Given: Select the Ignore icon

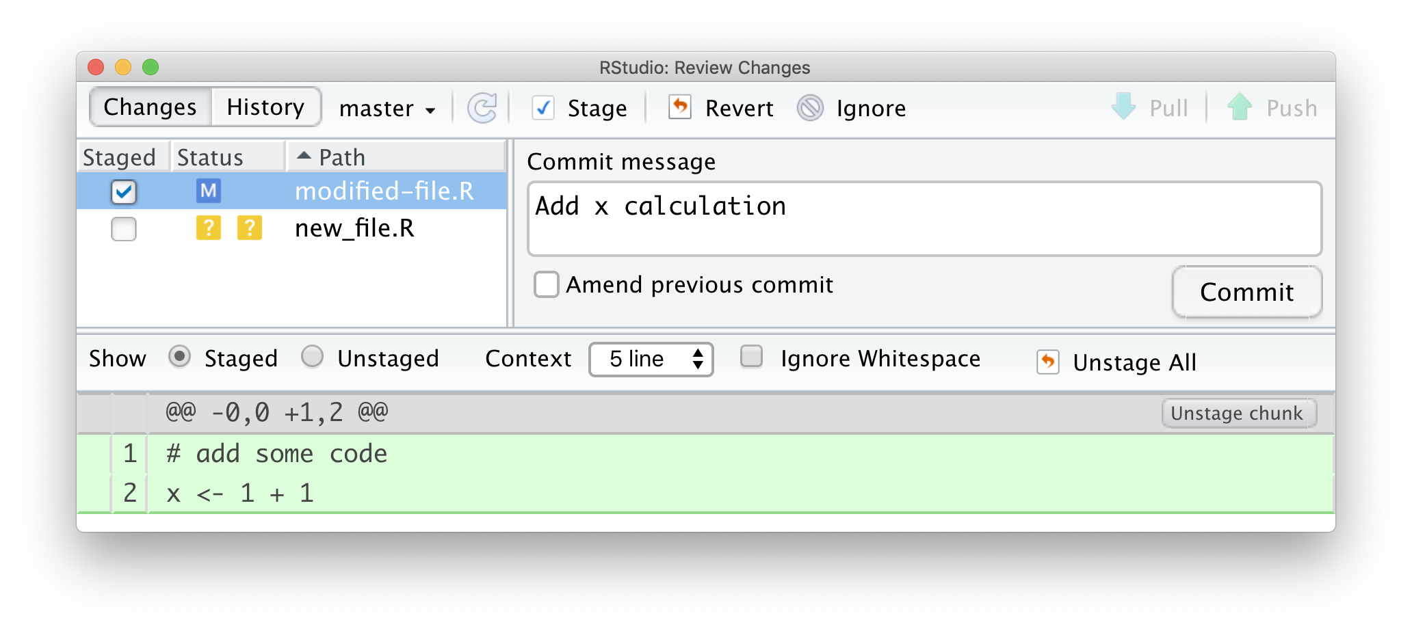Looking at the screenshot, I should click(810, 108).
